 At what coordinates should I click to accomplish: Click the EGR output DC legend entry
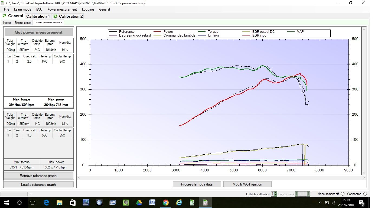coord(259,32)
